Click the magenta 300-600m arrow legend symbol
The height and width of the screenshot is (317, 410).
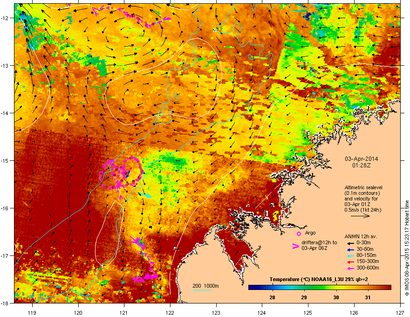350,268
